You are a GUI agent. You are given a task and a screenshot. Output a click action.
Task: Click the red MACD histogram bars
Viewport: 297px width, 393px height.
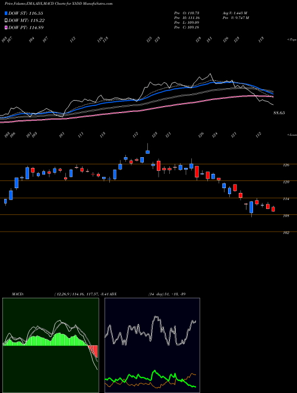[94, 351]
